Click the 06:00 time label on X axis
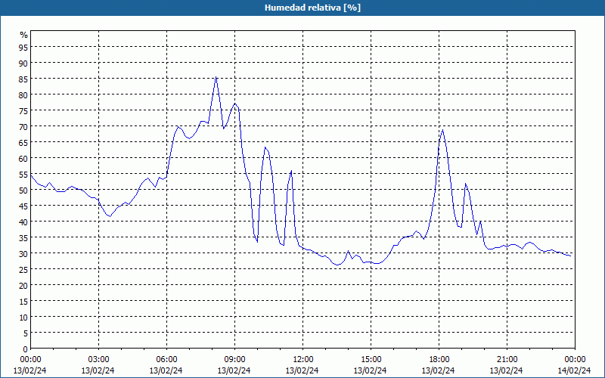Image resolution: width=605 pixels, height=378 pixels. (x=166, y=360)
